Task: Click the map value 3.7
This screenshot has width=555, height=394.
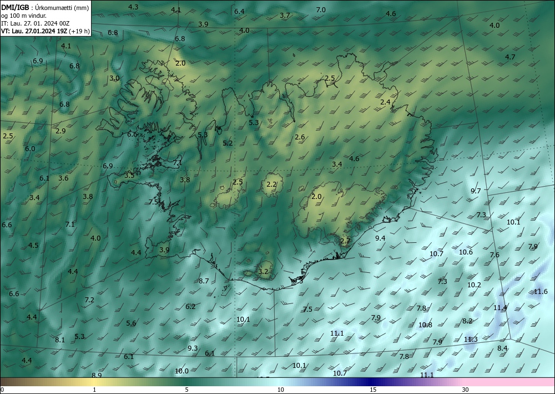Action: pos(285,15)
